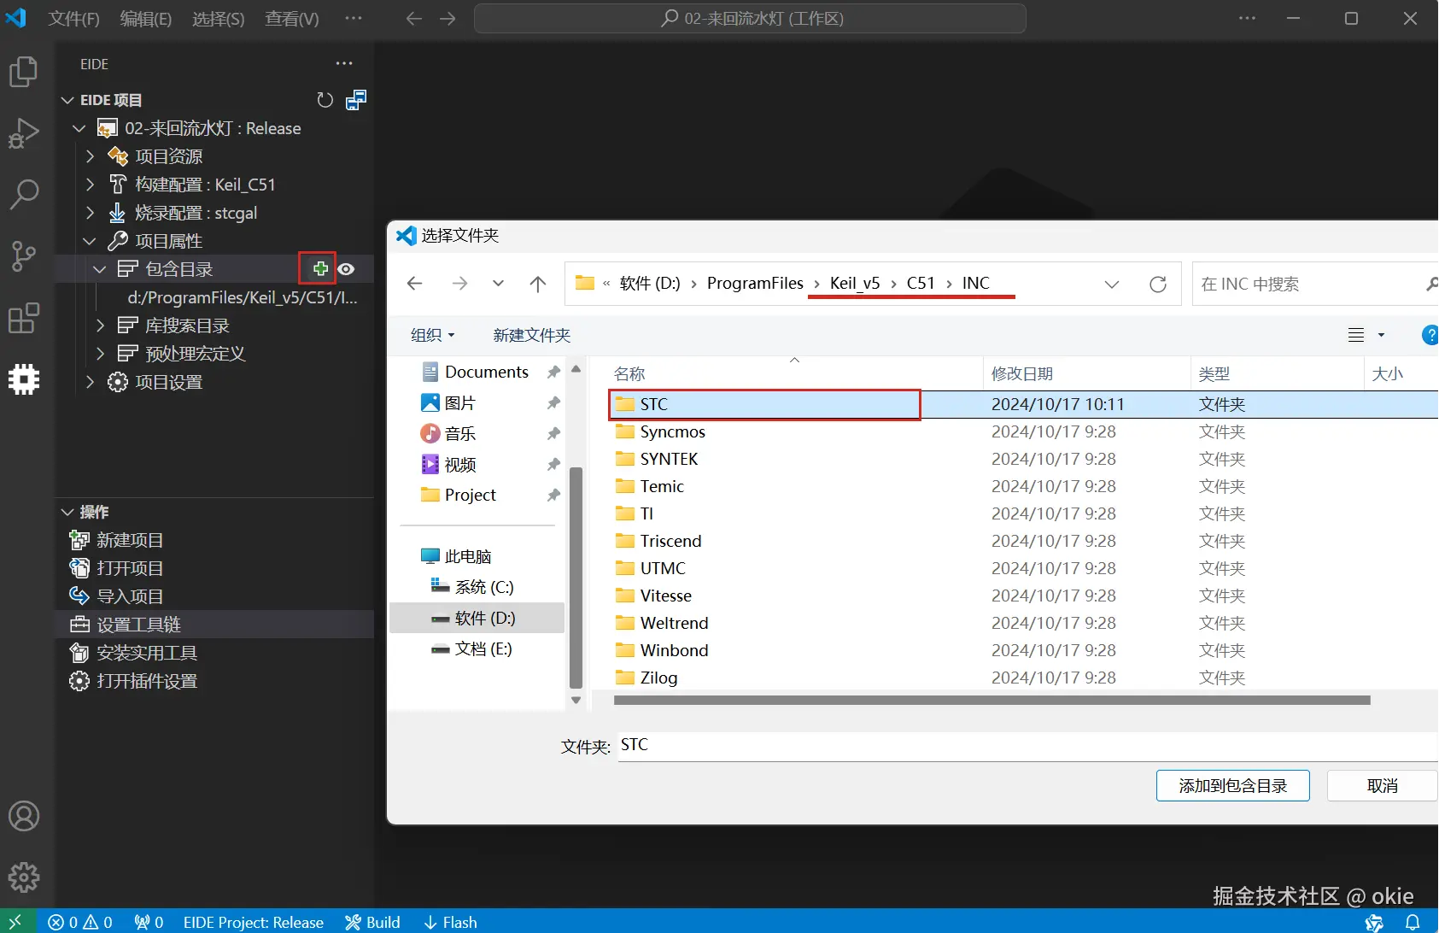Image resolution: width=1439 pixels, height=933 pixels.
Task: Click 设置工具链 in the 操作 list
Action: [x=214, y=625]
